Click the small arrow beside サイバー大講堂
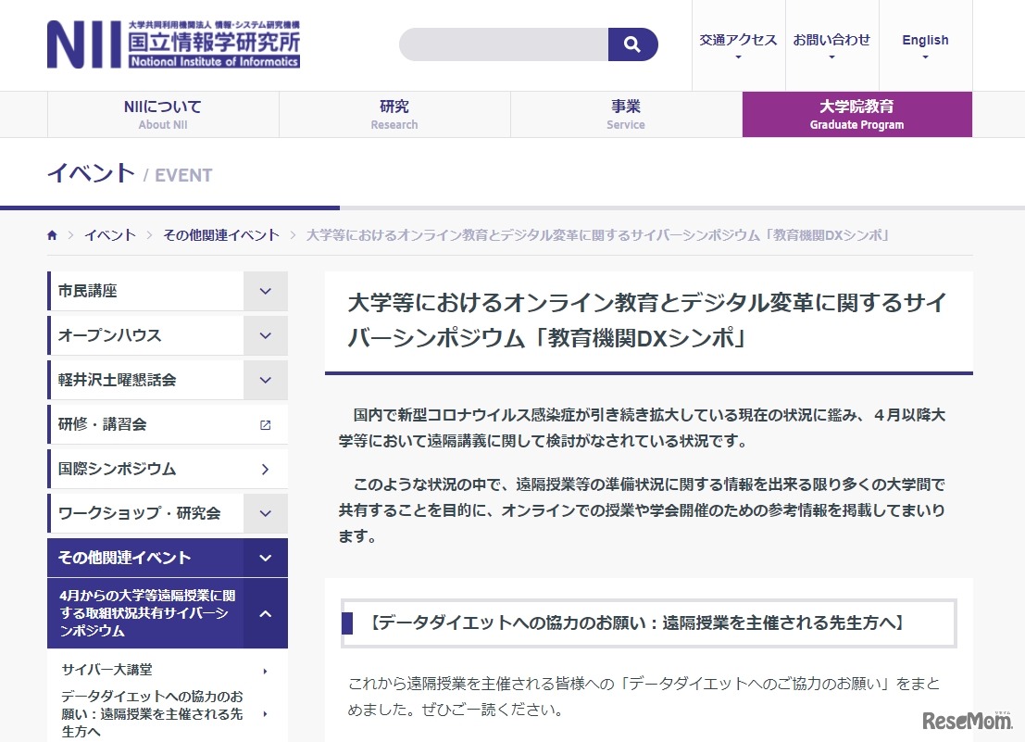1025x742 pixels. pyautogui.click(x=265, y=671)
